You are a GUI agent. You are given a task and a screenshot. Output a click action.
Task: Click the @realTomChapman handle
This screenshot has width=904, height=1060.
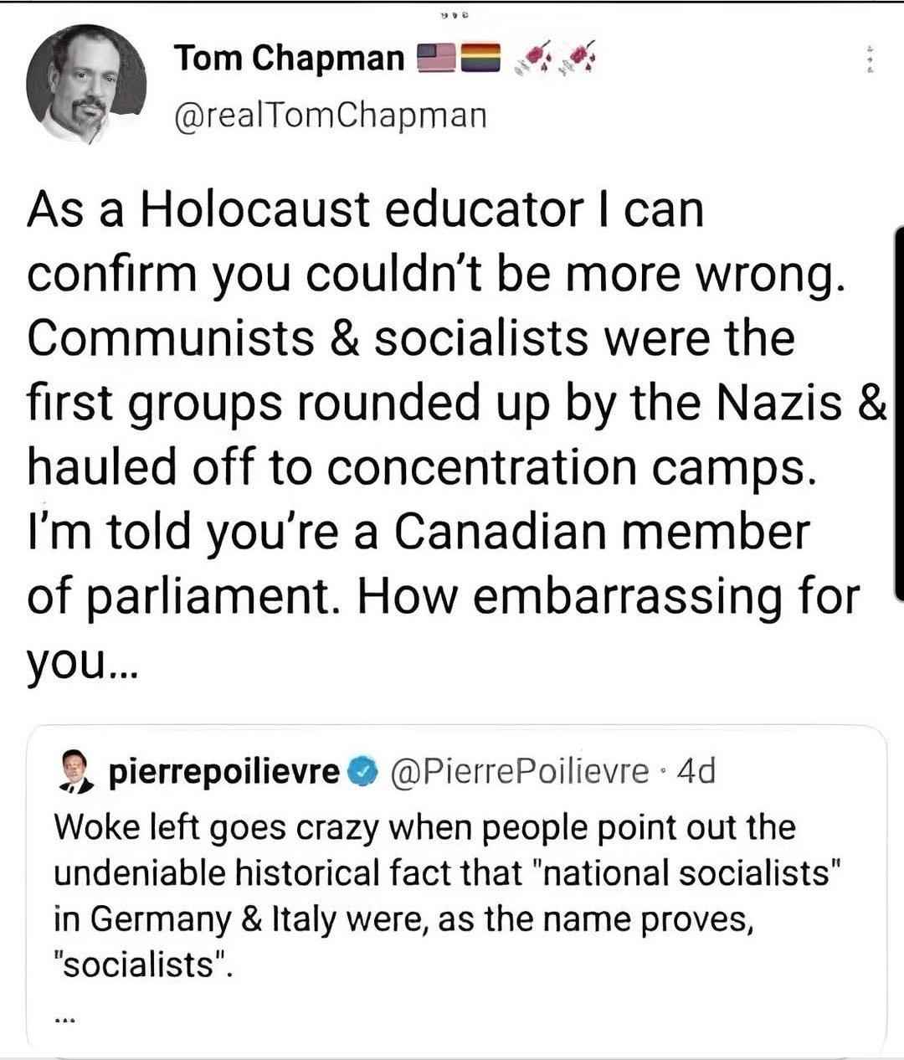point(330,116)
